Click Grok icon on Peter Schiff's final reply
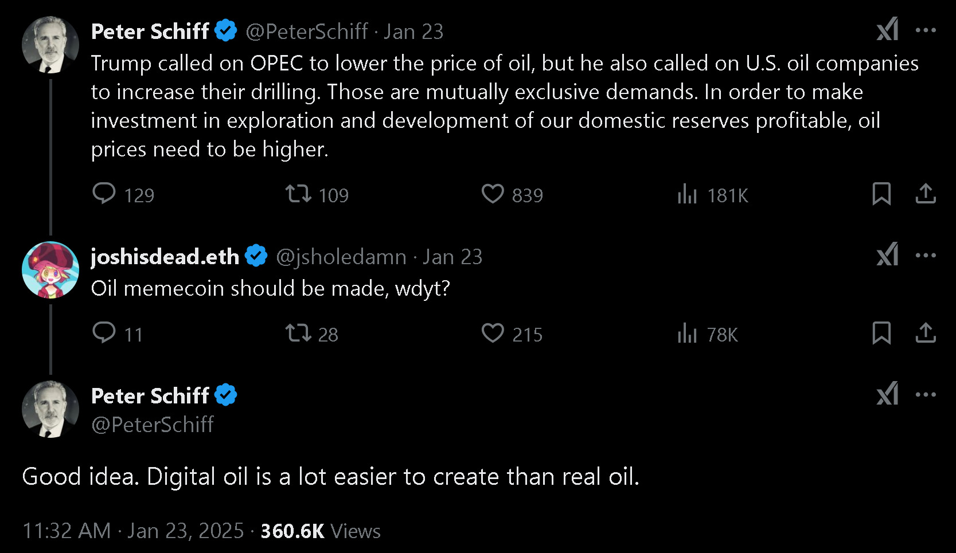Image resolution: width=956 pixels, height=553 pixels. click(x=887, y=394)
